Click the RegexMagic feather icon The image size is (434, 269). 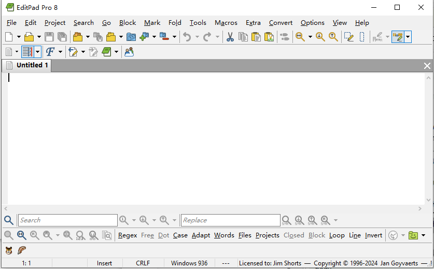click(22, 250)
